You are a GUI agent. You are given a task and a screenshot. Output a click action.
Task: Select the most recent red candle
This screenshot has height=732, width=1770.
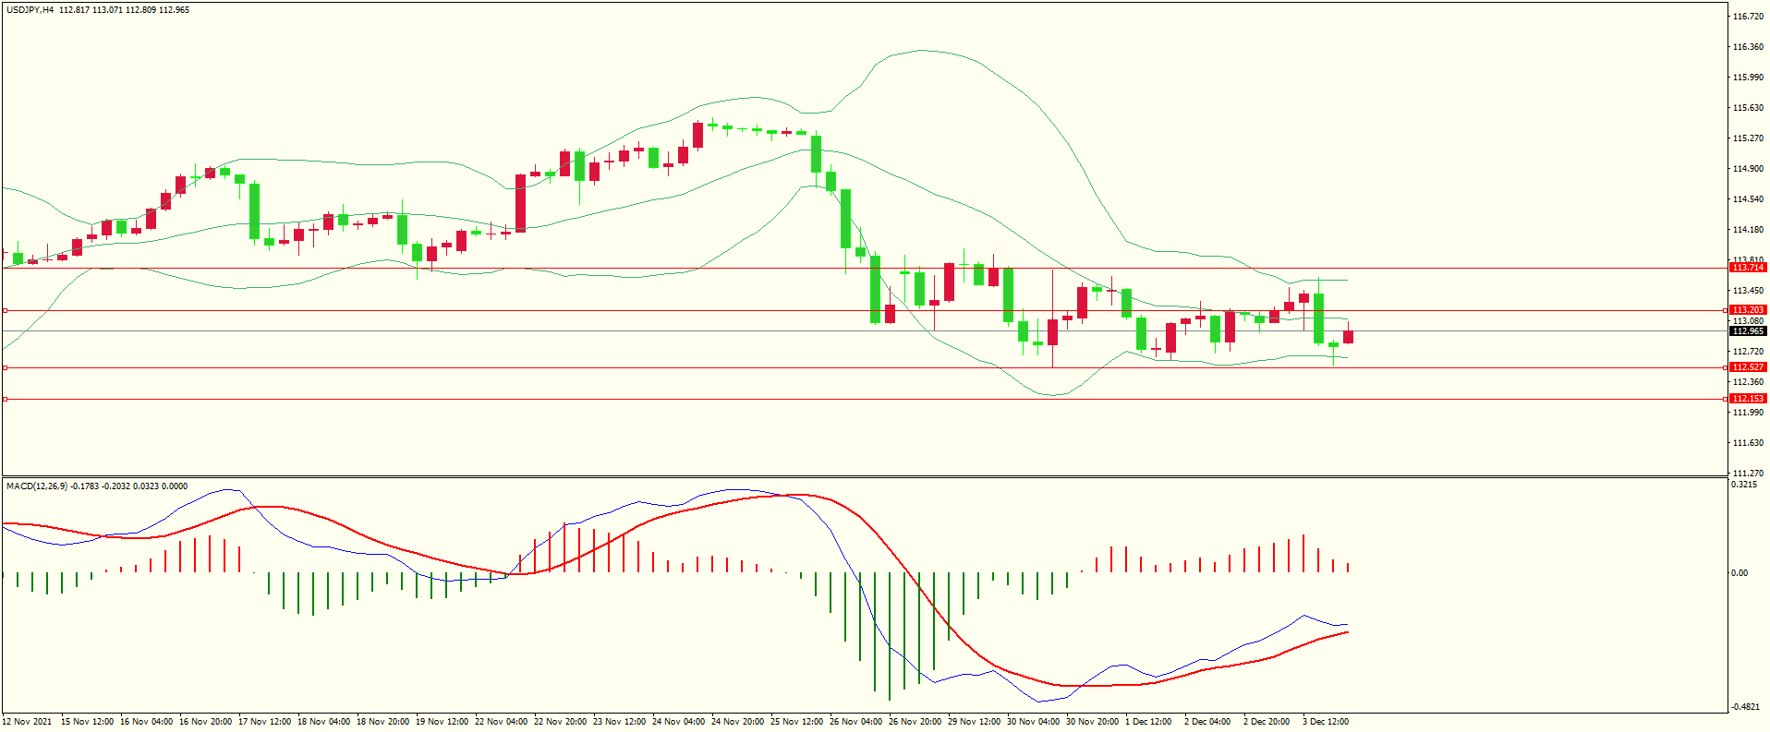[x=1348, y=336]
